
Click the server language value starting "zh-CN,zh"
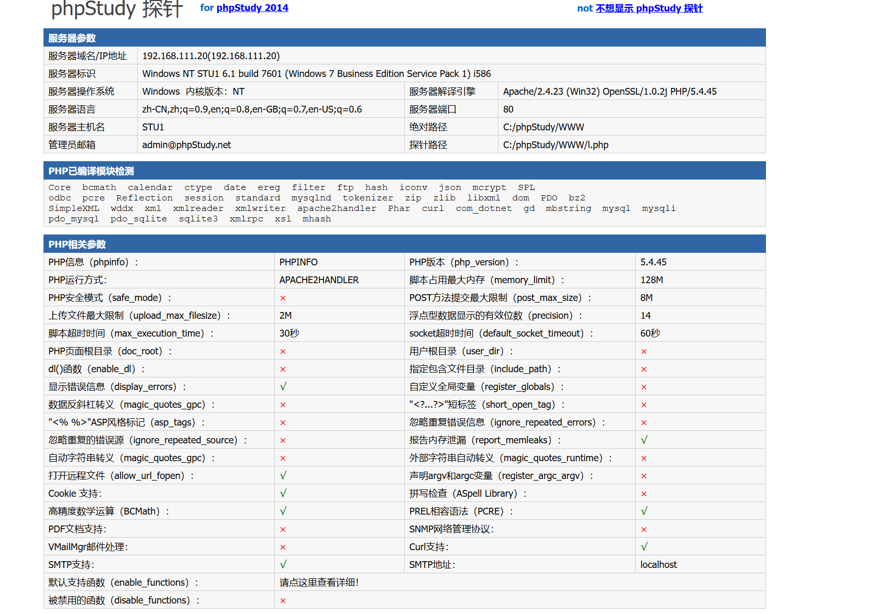point(252,109)
